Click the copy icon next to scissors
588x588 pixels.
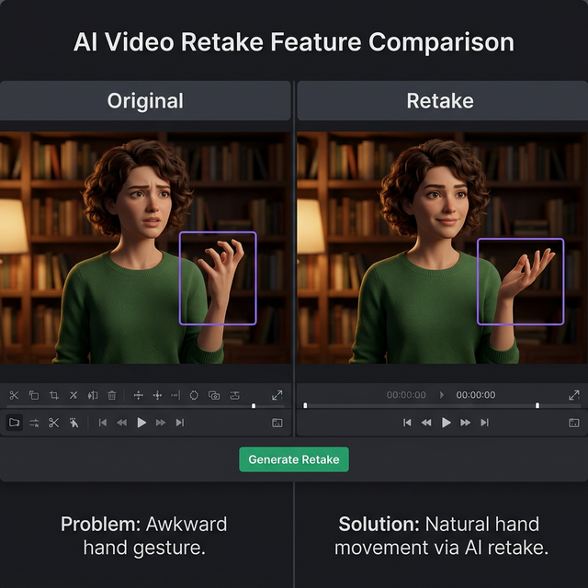[x=34, y=395]
